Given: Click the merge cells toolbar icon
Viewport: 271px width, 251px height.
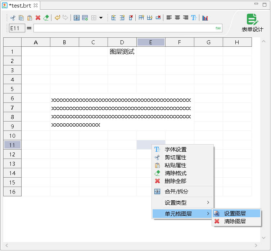Looking at the screenshot, I should [77, 18].
